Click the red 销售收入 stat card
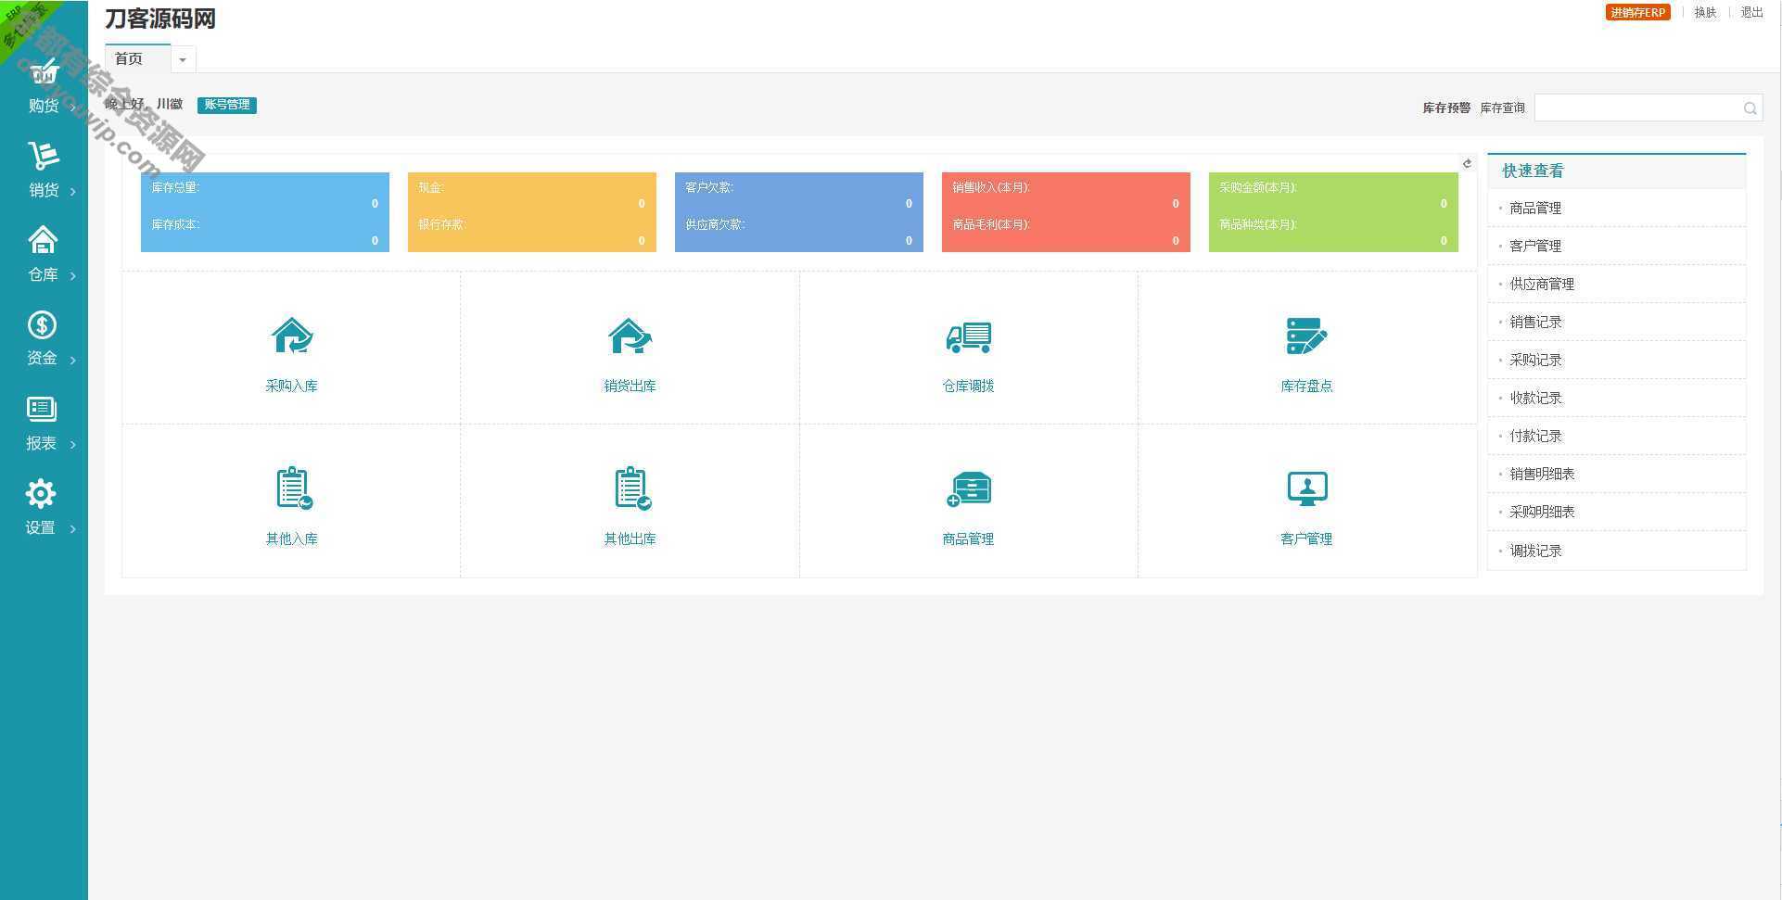 click(1066, 212)
